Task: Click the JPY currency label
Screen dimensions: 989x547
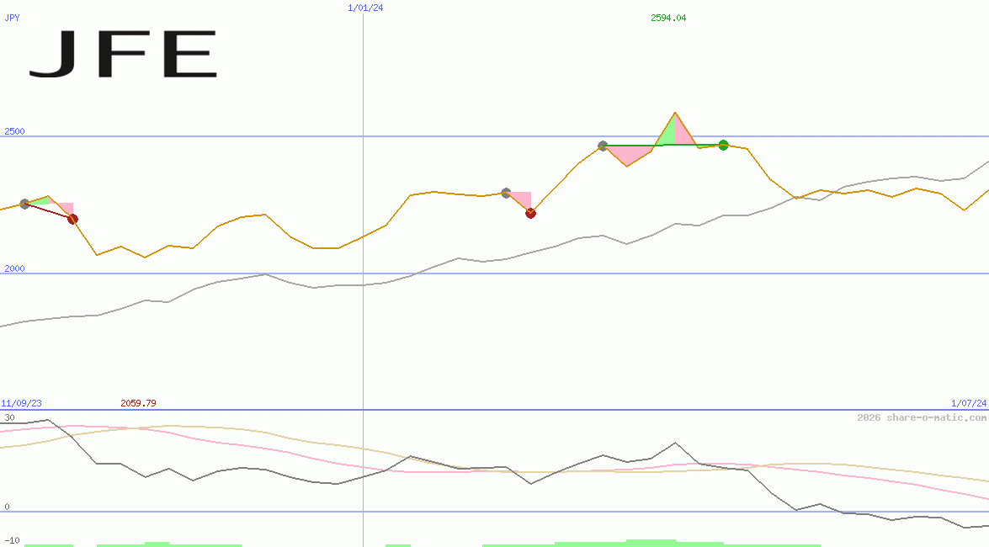Action: [12, 18]
